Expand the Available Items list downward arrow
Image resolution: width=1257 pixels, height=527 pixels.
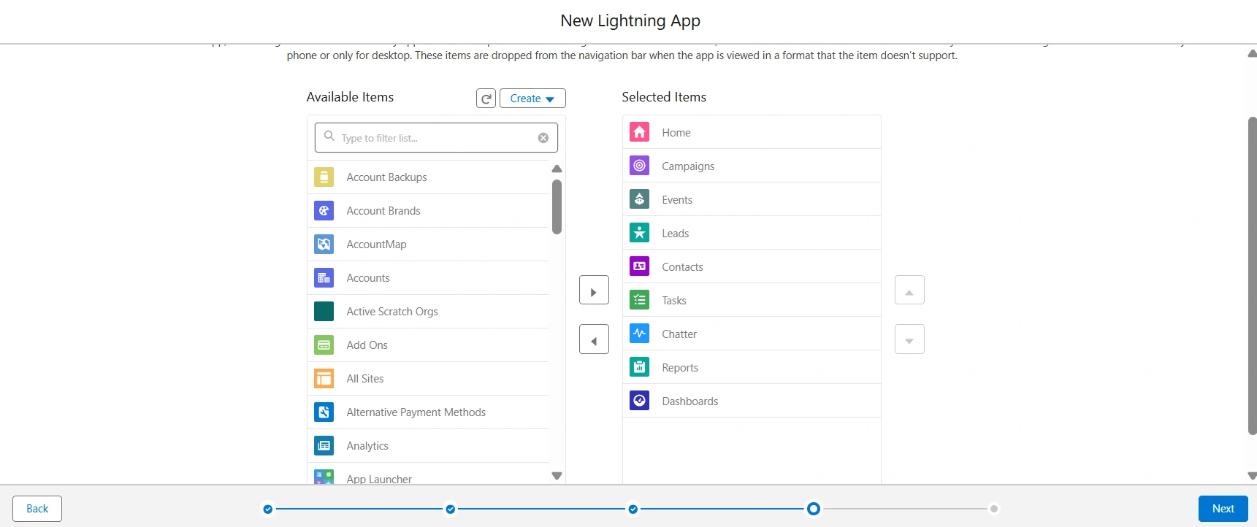(x=557, y=475)
